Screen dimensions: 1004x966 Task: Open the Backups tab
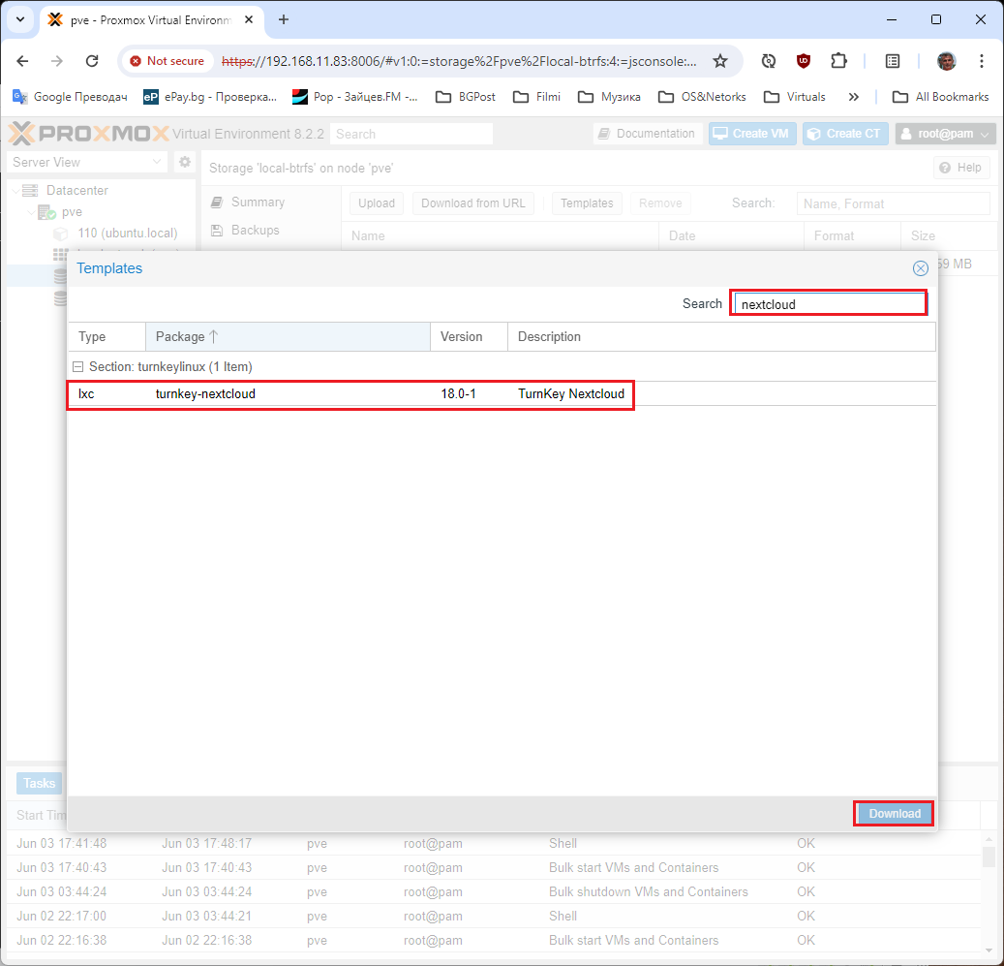tap(255, 230)
